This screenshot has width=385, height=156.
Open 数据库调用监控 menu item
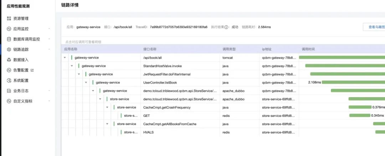26,39
